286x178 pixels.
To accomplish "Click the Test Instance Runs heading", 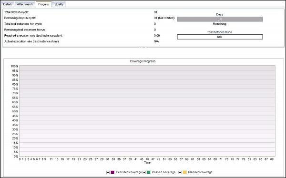I will pos(219,32).
